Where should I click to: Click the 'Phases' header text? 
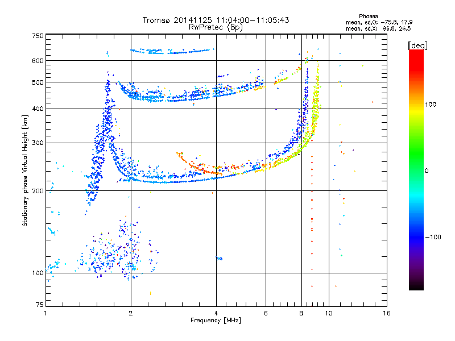click(x=368, y=16)
